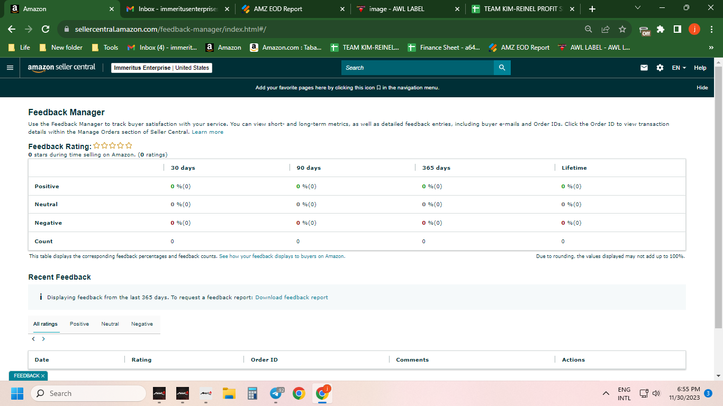Click the Learn more link
723x406 pixels.
pos(207,132)
